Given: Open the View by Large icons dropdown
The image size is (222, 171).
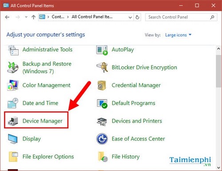Looking at the screenshot, I should pos(178,35).
